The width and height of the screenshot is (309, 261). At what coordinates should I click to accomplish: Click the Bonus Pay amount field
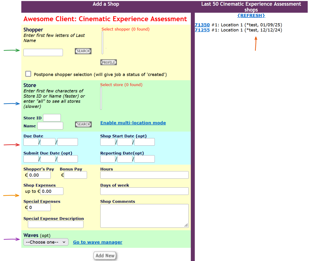tap(76, 175)
